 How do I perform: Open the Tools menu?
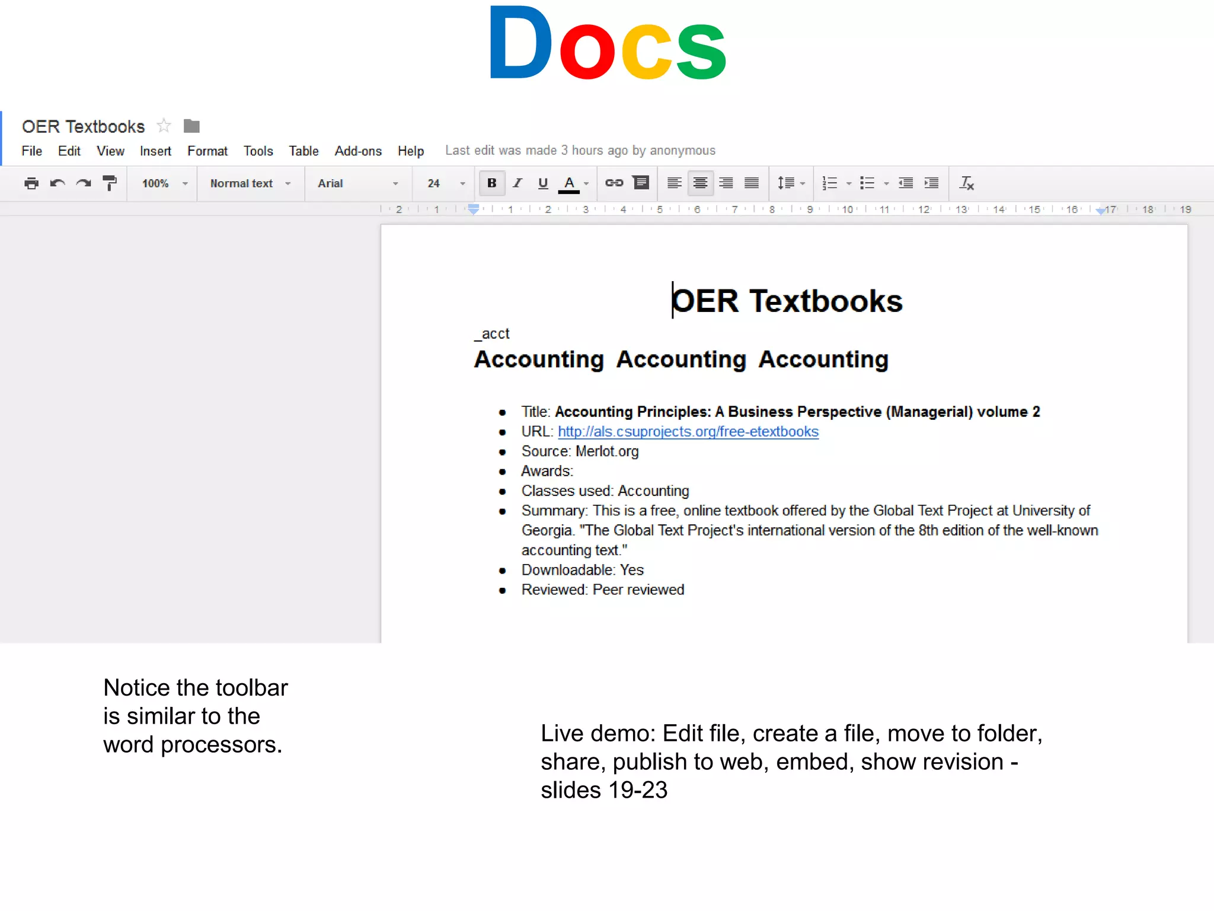(258, 151)
